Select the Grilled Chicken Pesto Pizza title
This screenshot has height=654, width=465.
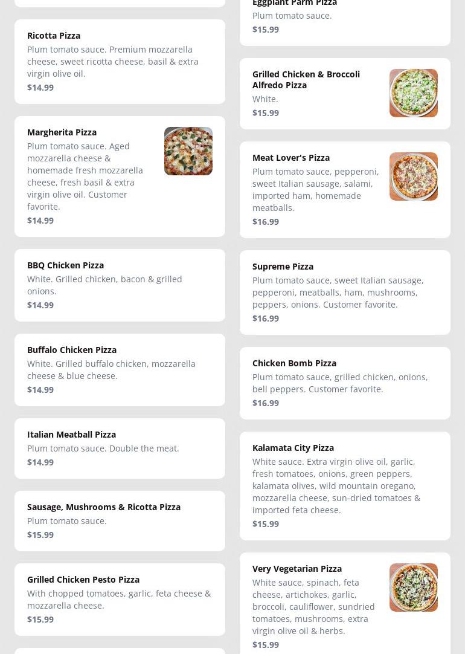coord(83,580)
